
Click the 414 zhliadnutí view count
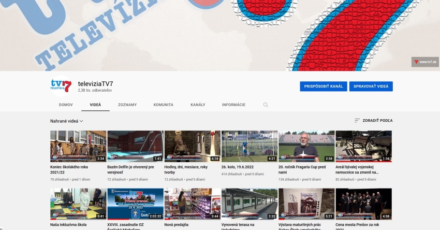tap(231, 174)
